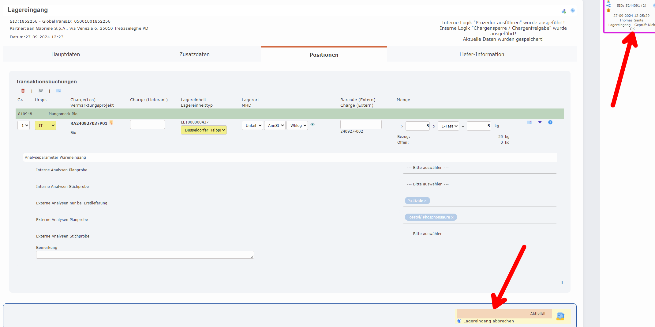
Task: Open the IT origin dropdown
Action: (46, 125)
